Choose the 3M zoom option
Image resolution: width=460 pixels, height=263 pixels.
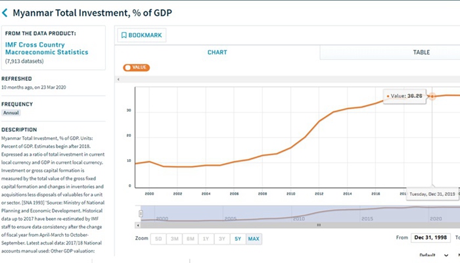pyautogui.click(x=174, y=239)
